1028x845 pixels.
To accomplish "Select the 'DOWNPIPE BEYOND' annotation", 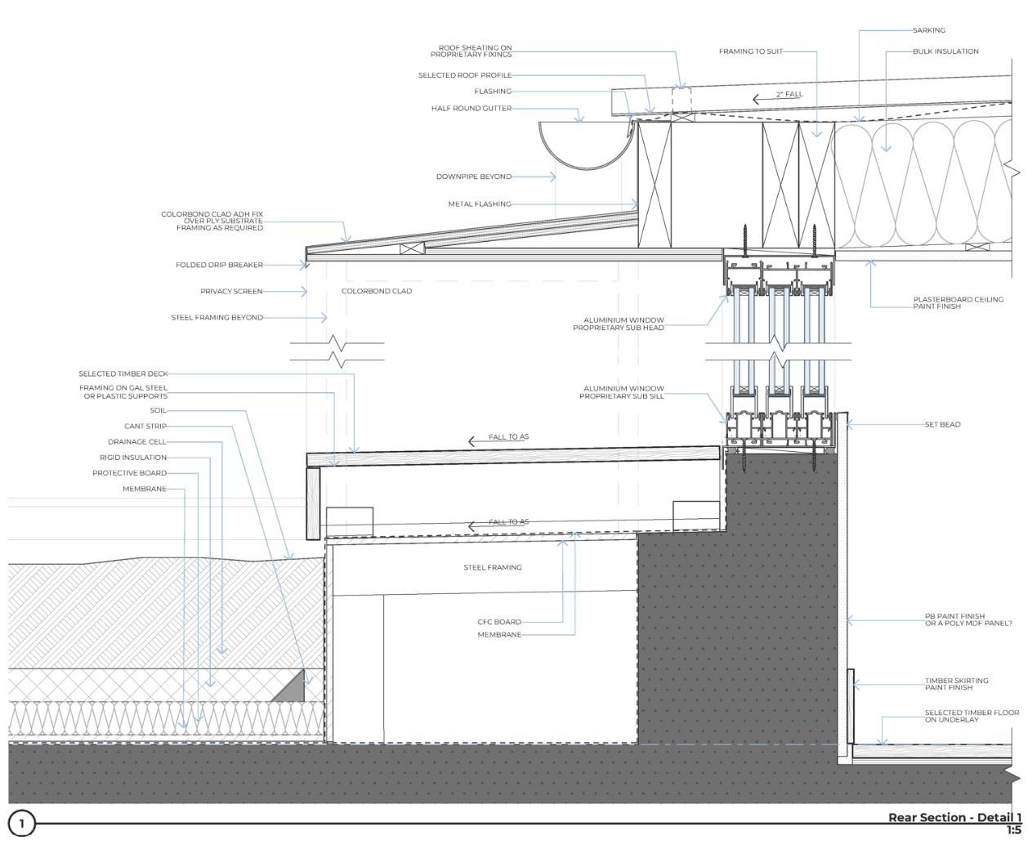I will click(x=474, y=177).
